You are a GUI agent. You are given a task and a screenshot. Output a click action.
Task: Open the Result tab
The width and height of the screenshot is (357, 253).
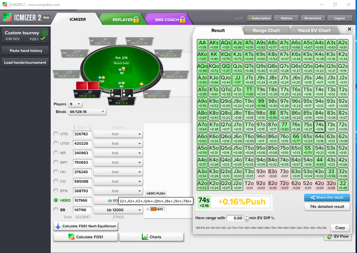pos(218,30)
